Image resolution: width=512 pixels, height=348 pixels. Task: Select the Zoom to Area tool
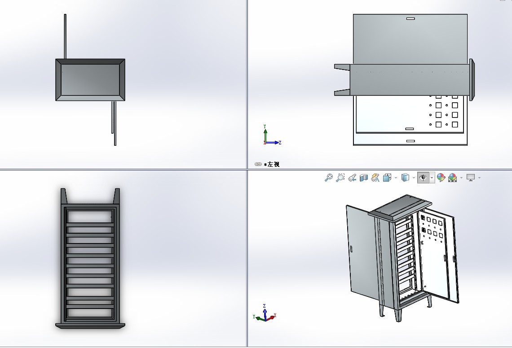tap(340, 178)
